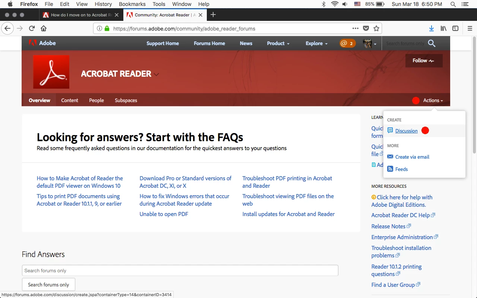Open the notifications @ 2 badge

click(347, 43)
